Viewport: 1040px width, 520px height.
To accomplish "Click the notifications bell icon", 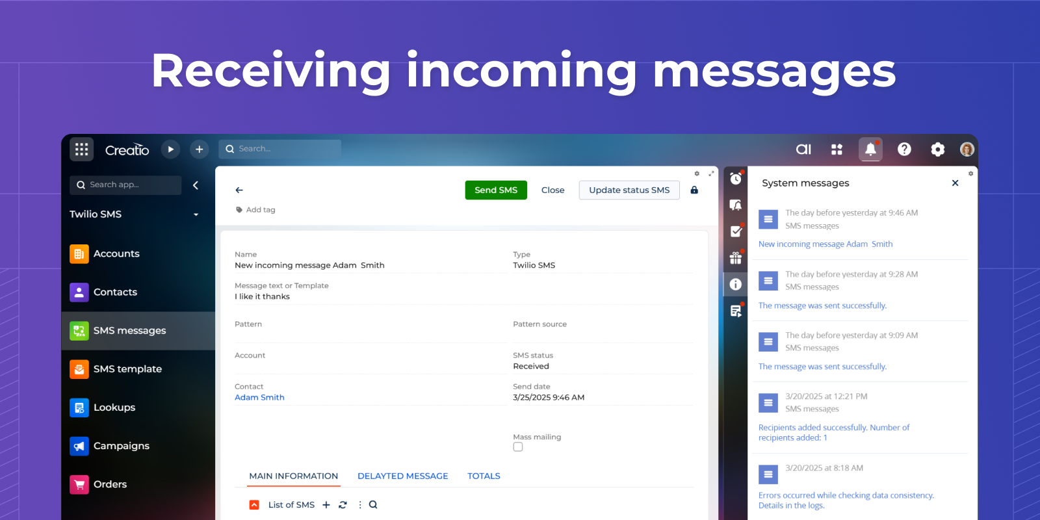I will [870, 149].
